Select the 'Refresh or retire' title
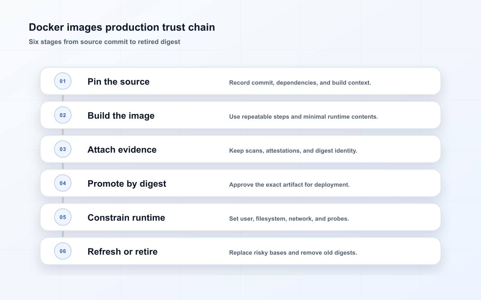 pos(122,252)
